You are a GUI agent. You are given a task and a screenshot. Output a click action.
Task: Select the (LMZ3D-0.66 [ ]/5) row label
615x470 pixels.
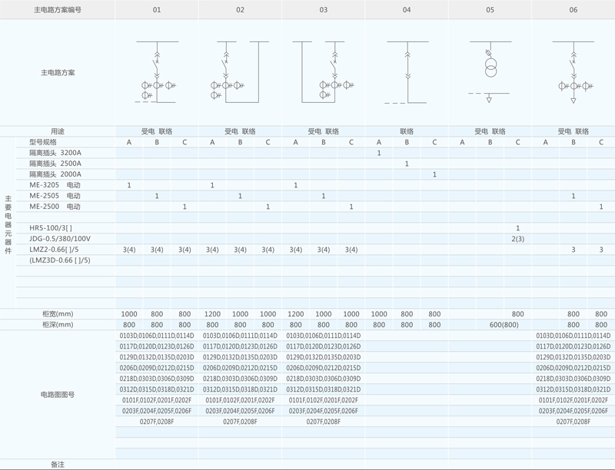coord(60,260)
